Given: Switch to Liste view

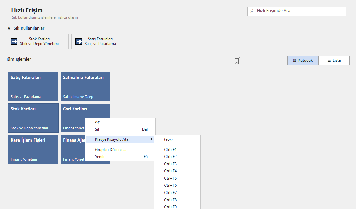Looking at the screenshot, I should coord(334,60).
